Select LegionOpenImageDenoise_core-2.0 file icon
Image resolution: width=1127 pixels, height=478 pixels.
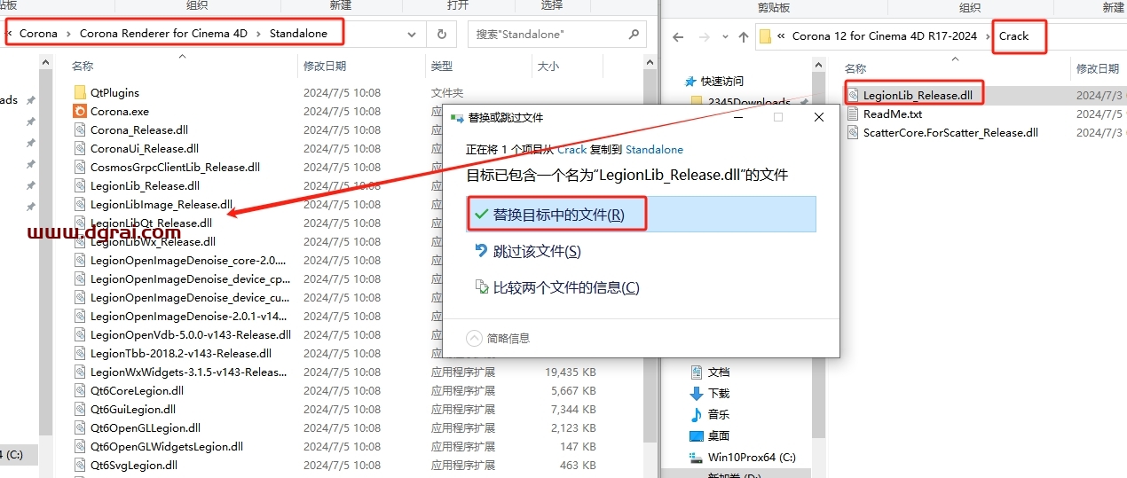80,260
